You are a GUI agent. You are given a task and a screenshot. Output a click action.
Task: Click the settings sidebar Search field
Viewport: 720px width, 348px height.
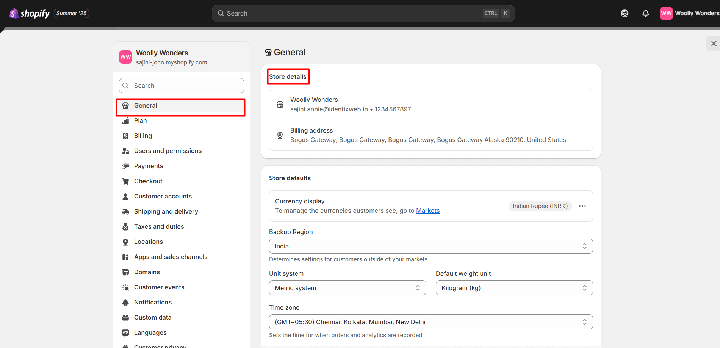(x=181, y=86)
